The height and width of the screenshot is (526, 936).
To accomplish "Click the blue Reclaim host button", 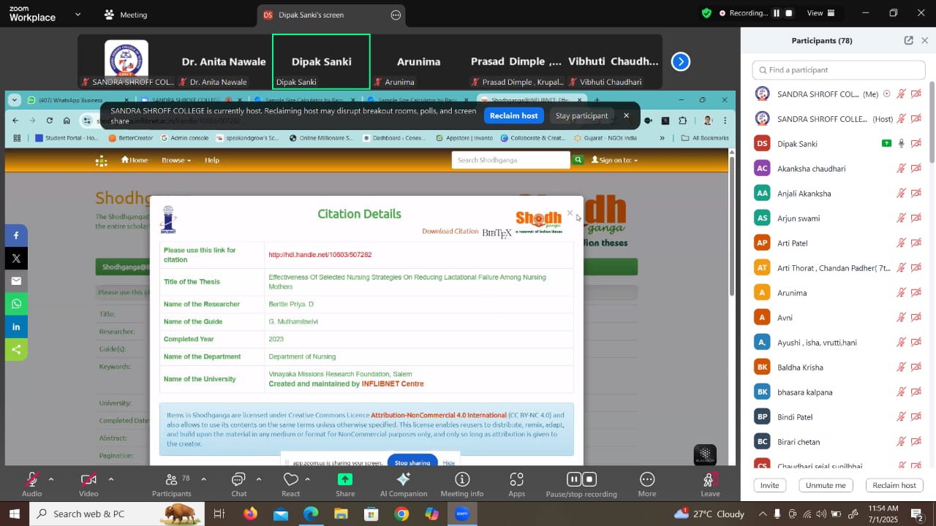I will tap(513, 115).
